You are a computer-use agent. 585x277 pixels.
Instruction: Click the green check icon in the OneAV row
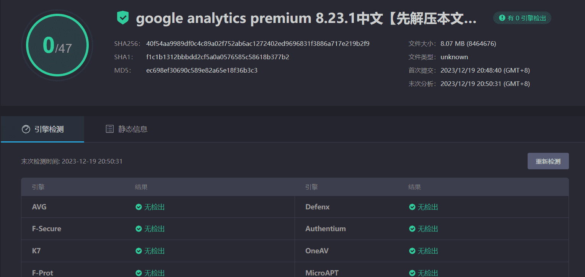tap(412, 251)
